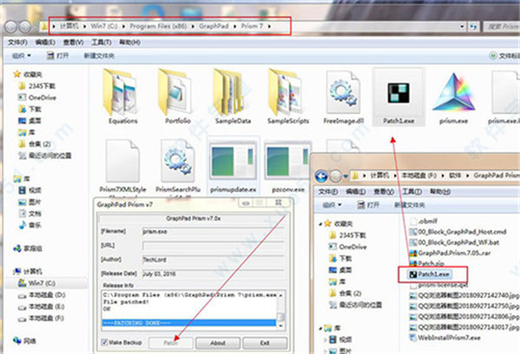
Task: Expand the arrow after GraphPad in address bar
Action: [x=235, y=26]
